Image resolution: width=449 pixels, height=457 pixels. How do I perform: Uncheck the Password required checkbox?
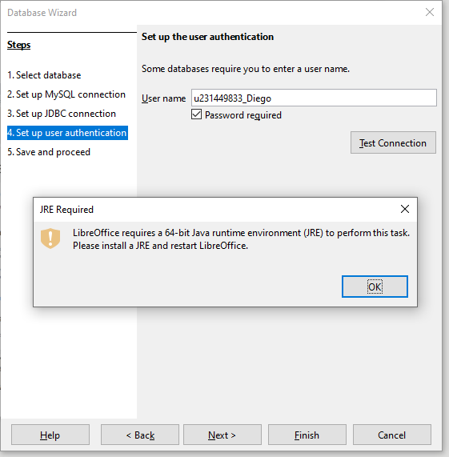pyautogui.click(x=196, y=114)
